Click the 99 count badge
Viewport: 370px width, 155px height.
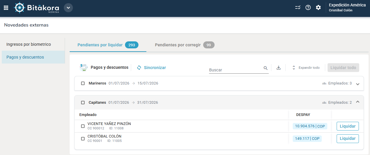coord(209,45)
